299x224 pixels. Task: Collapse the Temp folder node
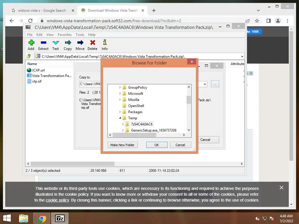[120, 118]
